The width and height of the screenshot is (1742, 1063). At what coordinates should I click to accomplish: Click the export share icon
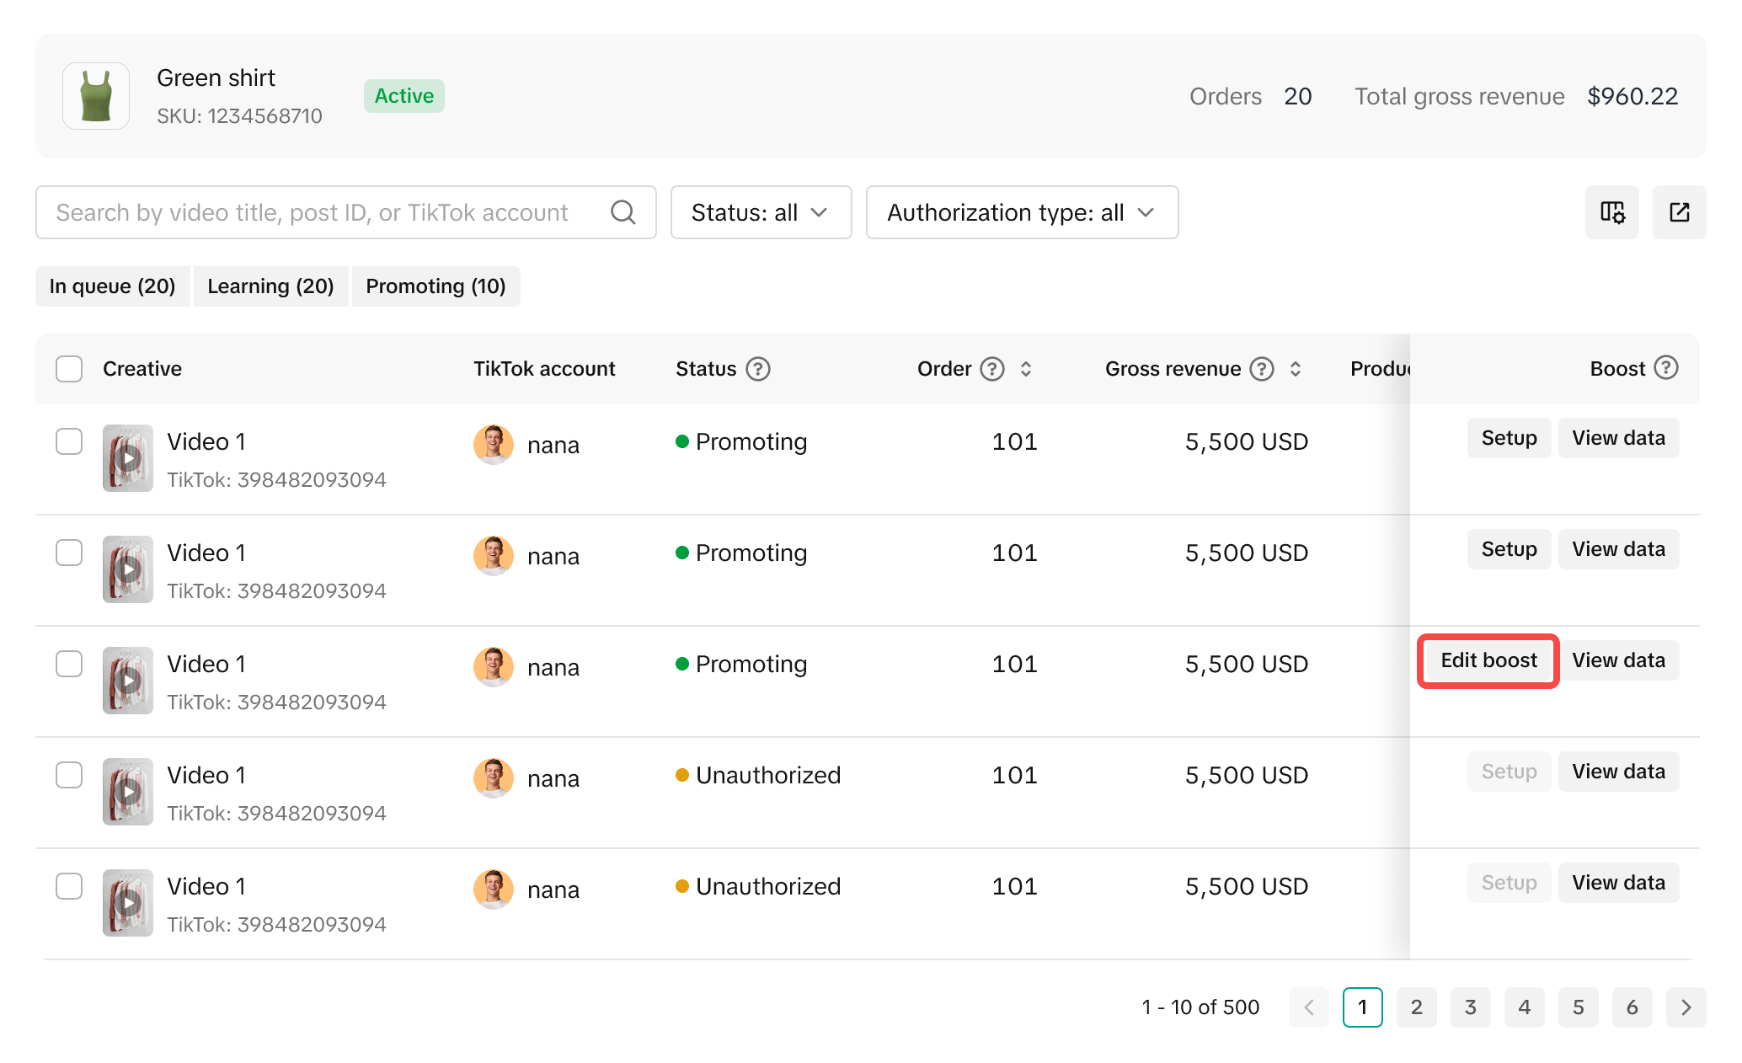1679,212
